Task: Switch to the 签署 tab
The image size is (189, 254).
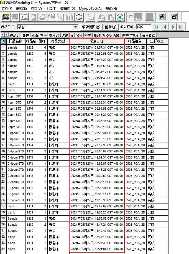Action: click(88, 36)
